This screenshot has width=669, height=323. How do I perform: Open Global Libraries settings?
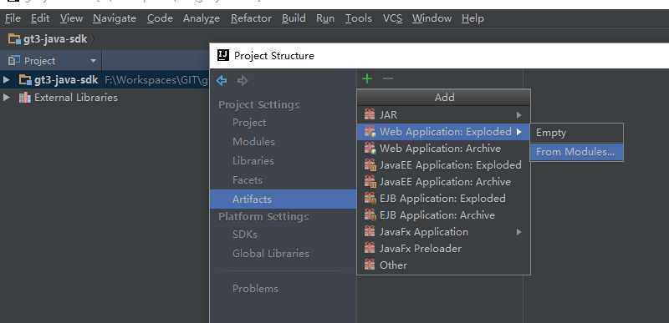pyautogui.click(x=270, y=254)
